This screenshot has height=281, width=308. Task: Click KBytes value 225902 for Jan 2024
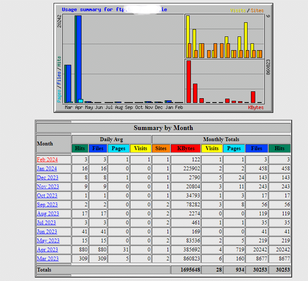click(191, 169)
